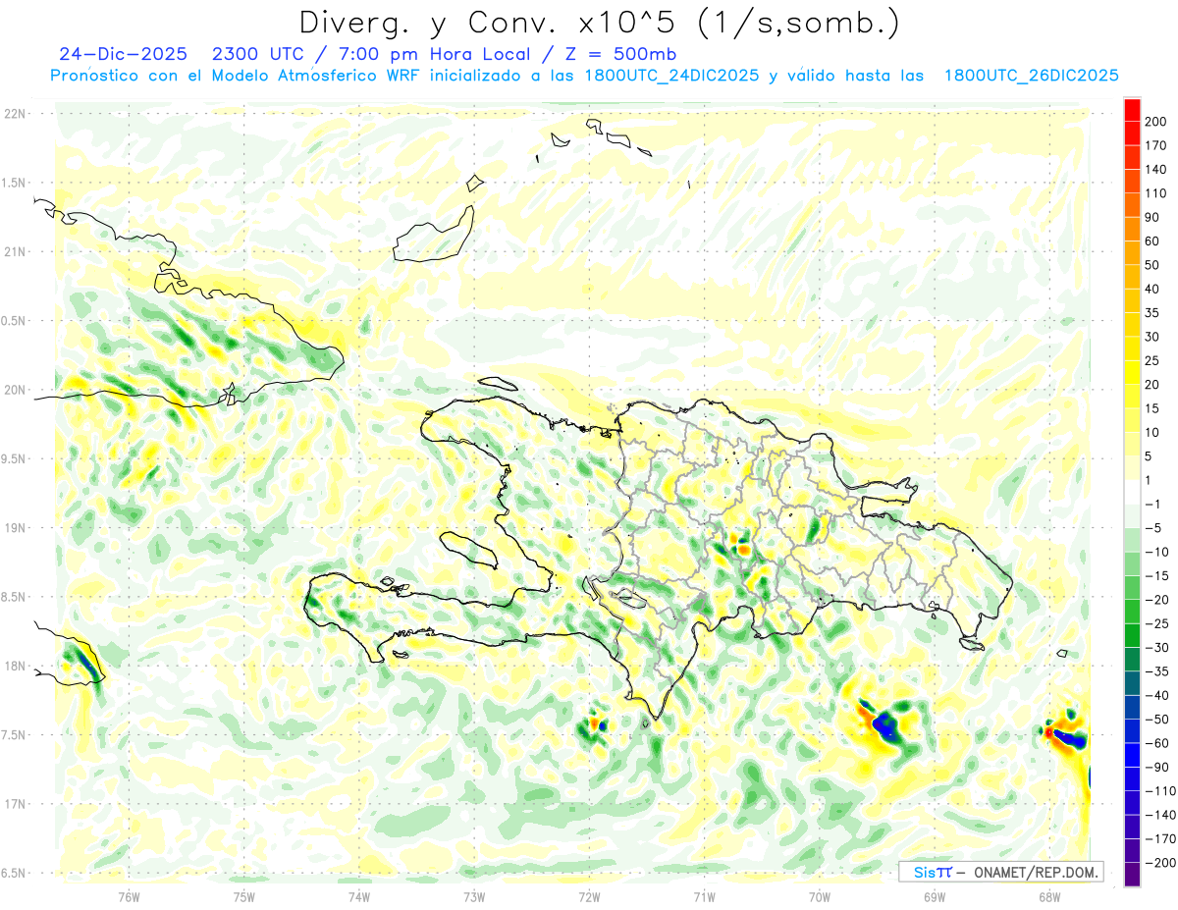Click the 72W longitude label

pyautogui.click(x=589, y=896)
